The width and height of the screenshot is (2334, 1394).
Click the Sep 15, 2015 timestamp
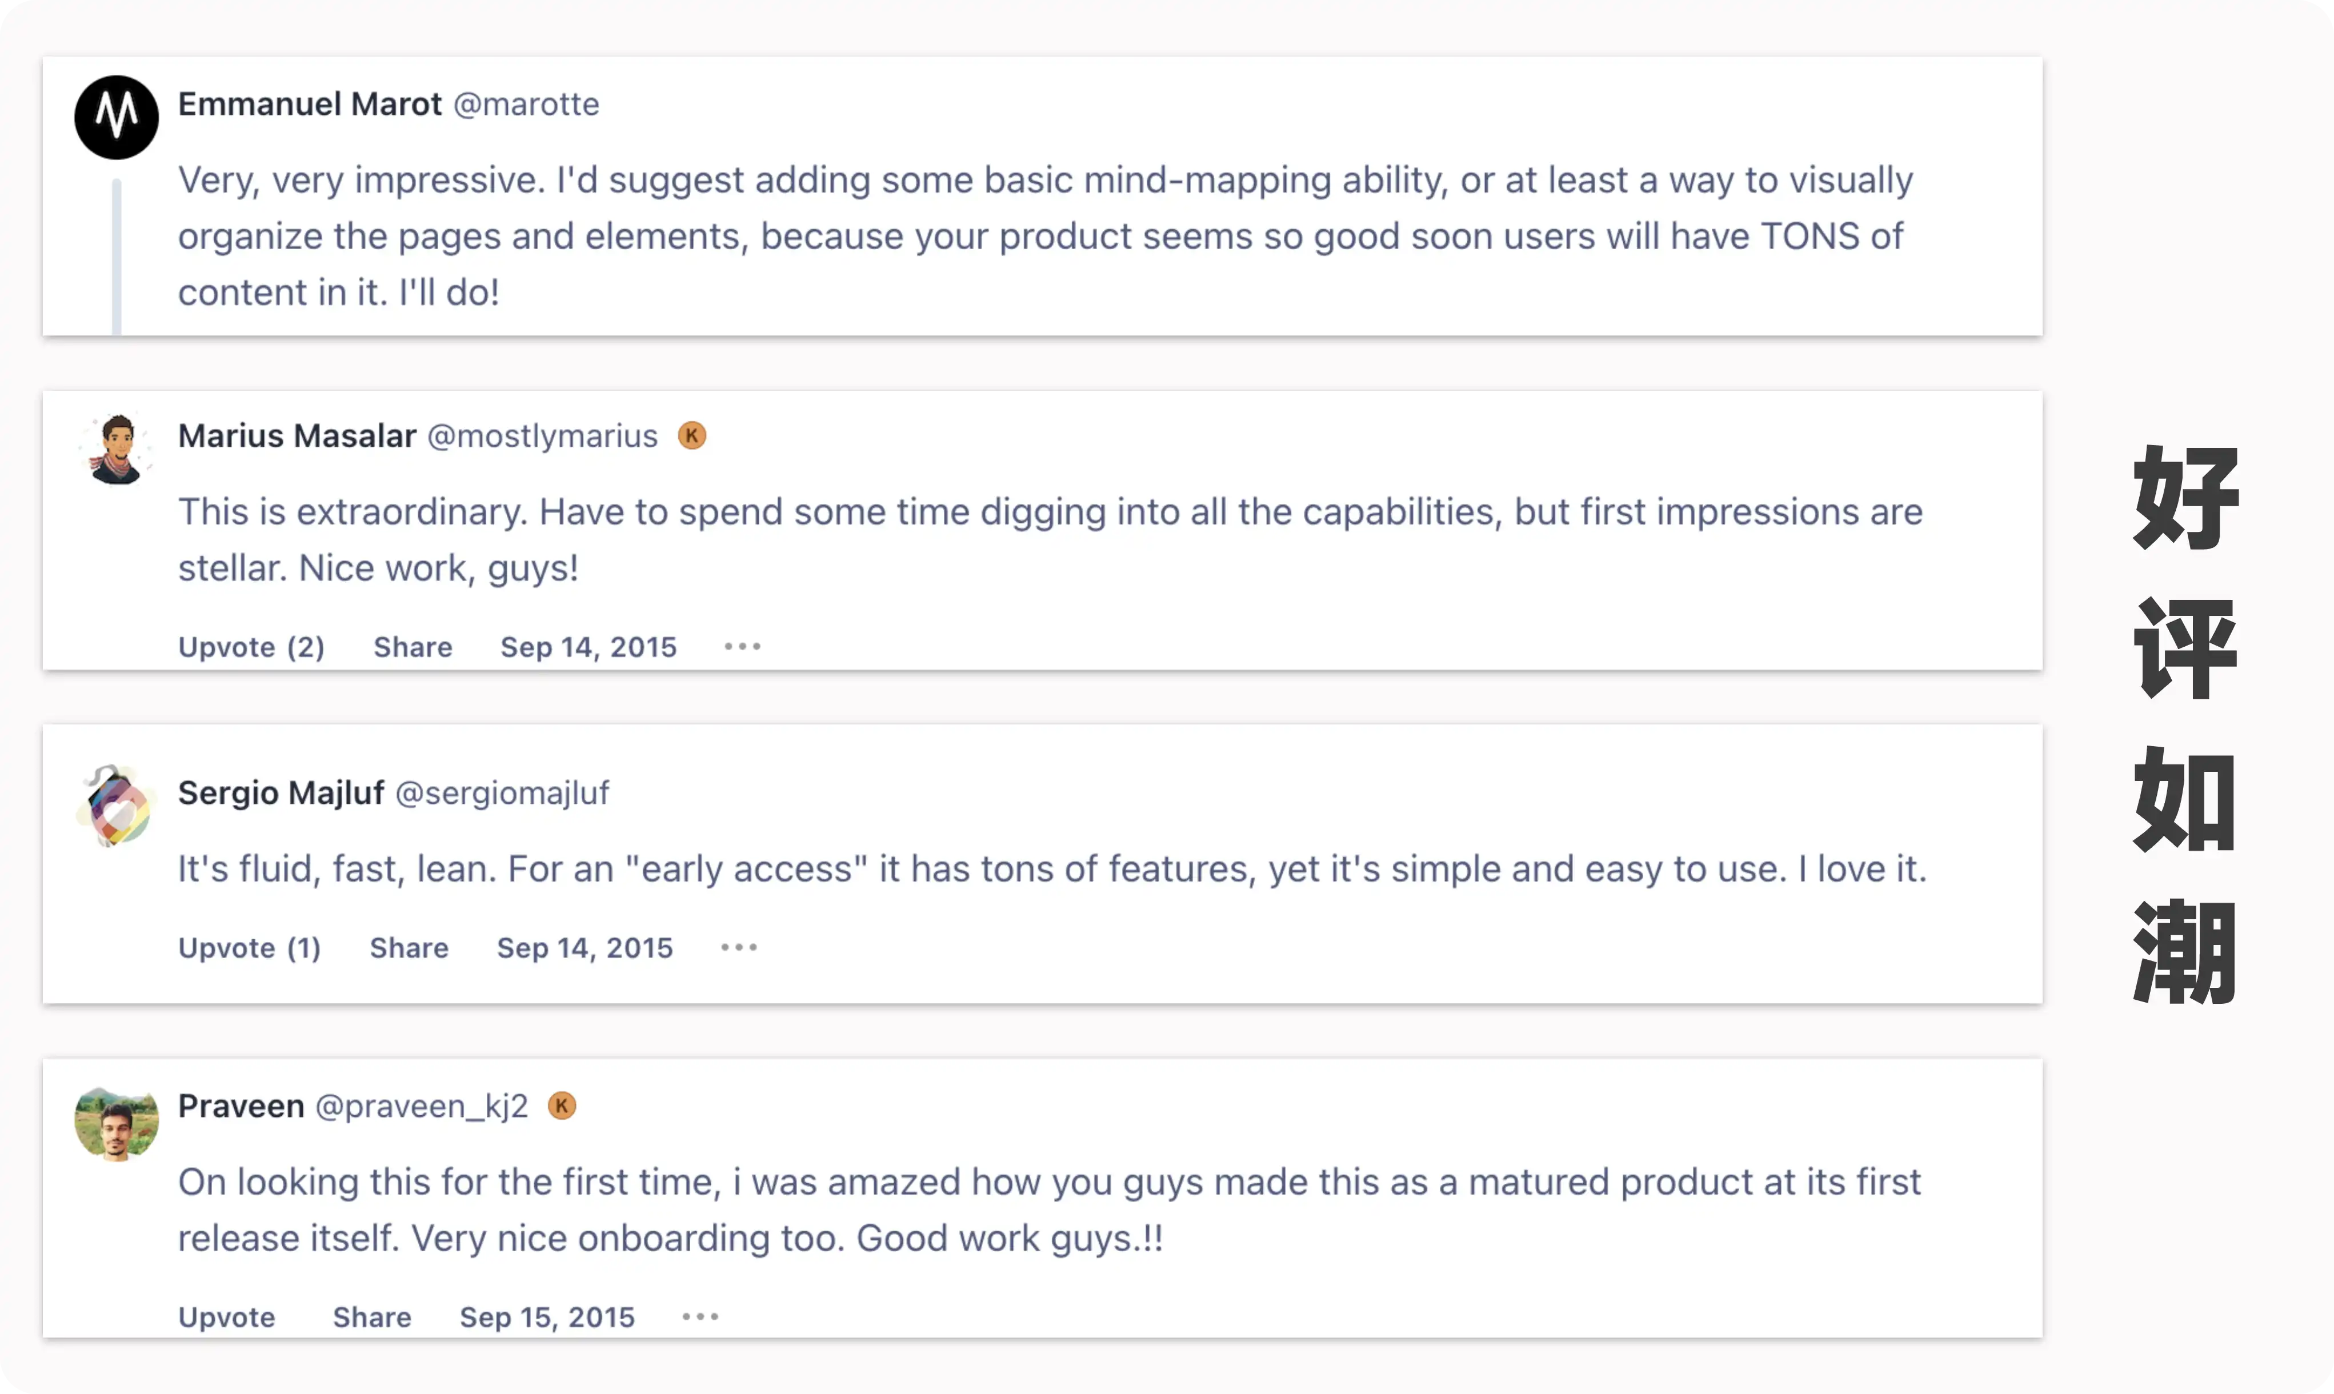[547, 1317]
